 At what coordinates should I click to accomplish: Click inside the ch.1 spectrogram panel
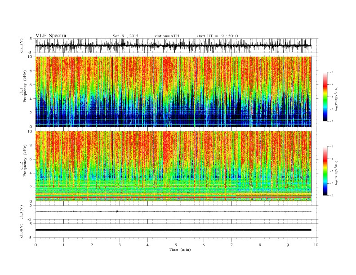click(173, 92)
